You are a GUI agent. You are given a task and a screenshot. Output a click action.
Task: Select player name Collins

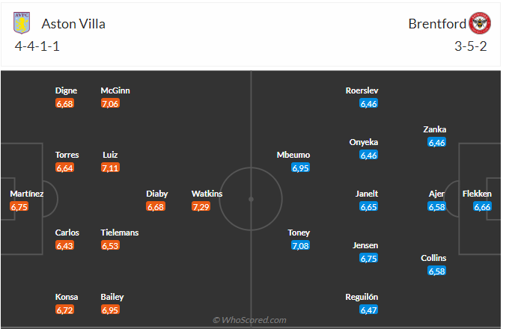[434, 258]
